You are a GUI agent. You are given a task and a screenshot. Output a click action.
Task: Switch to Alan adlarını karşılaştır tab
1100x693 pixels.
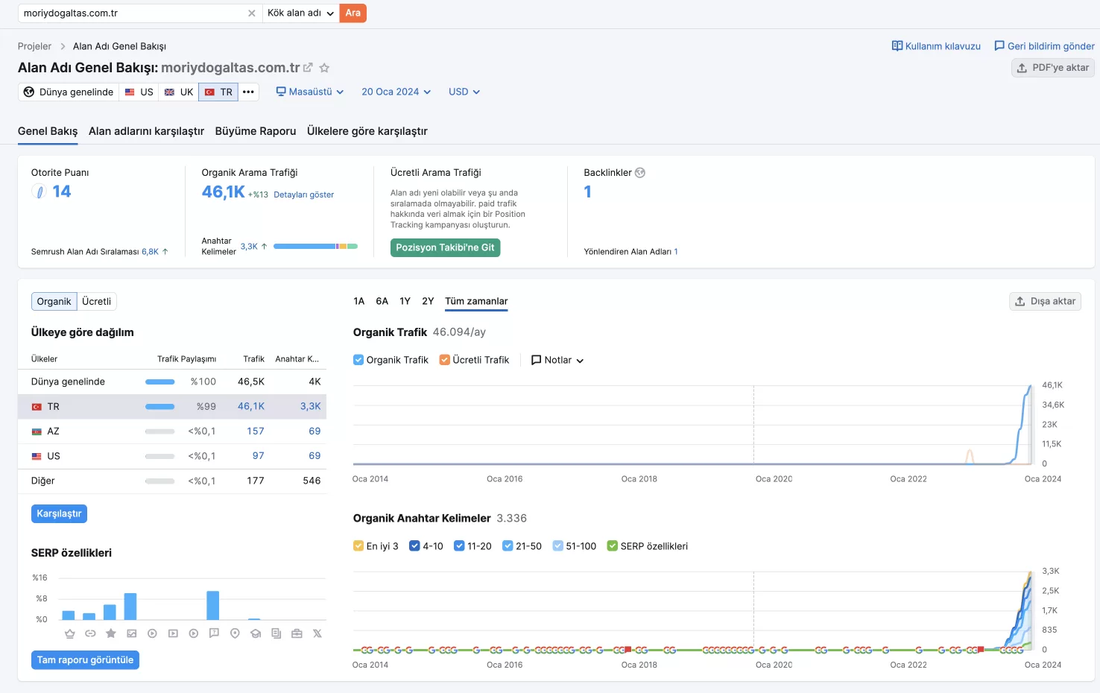coord(146,131)
